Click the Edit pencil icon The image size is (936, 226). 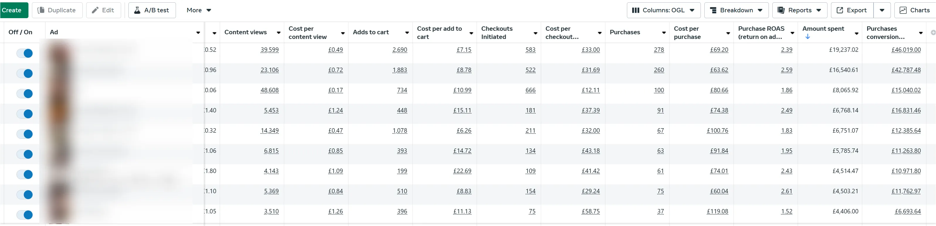pos(95,10)
